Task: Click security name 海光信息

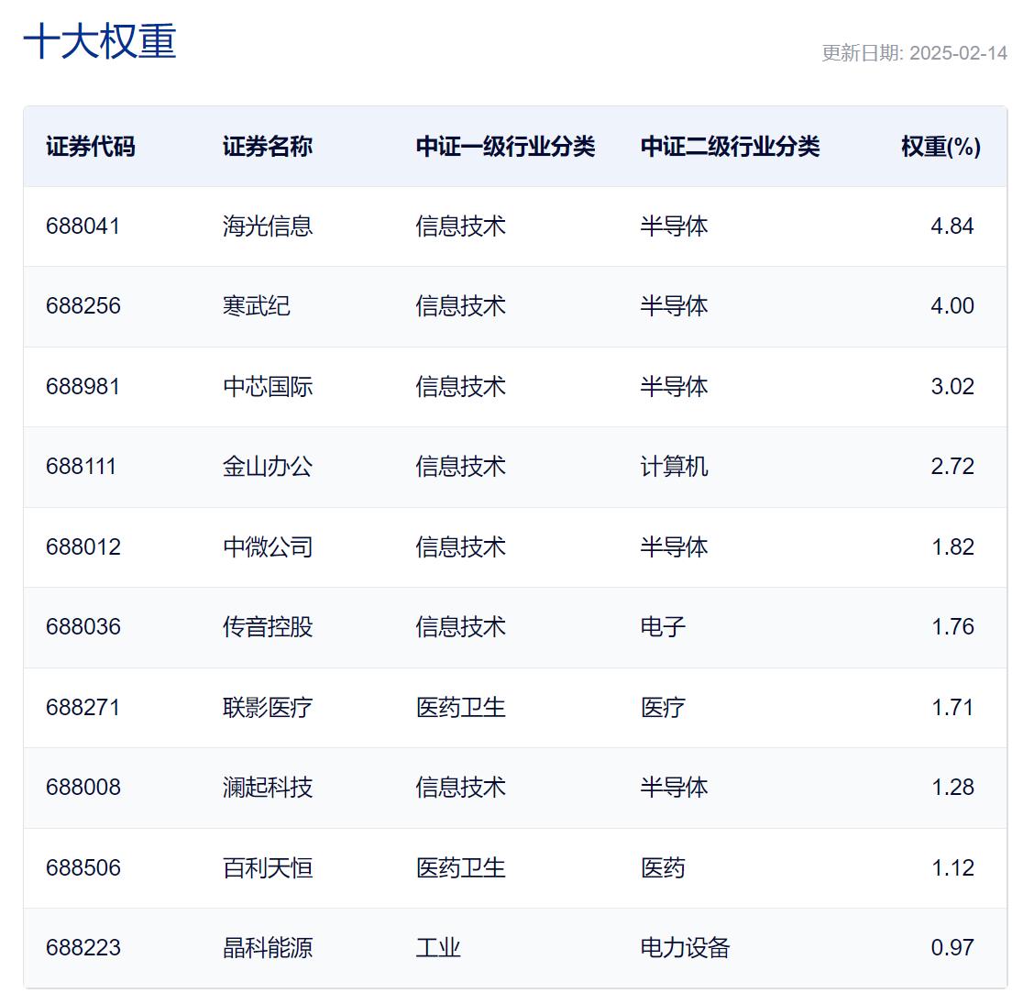Action: point(268,226)
